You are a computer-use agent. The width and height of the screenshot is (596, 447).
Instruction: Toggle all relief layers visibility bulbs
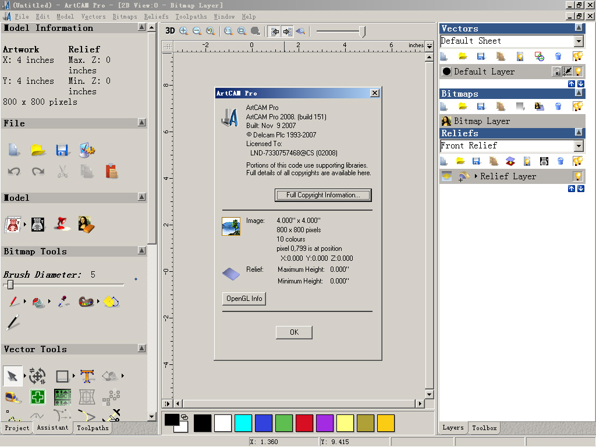click(578, 162)
